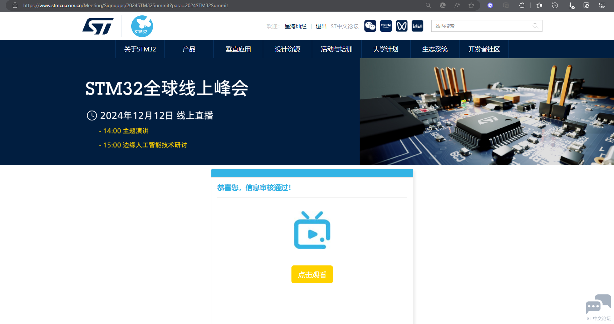The image size is (614, 324).
Task: Open the 大学计划 menu
Action: [386, 49]
